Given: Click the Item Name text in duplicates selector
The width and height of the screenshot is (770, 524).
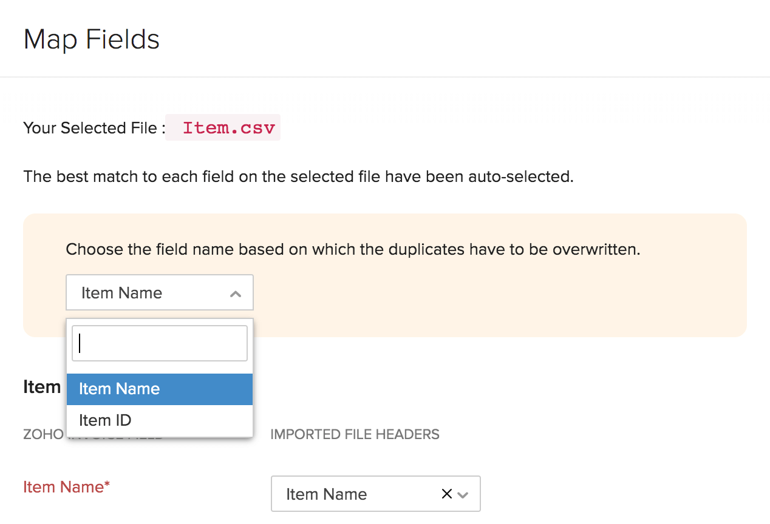Looking at the screenshot, I should point(121,293).
